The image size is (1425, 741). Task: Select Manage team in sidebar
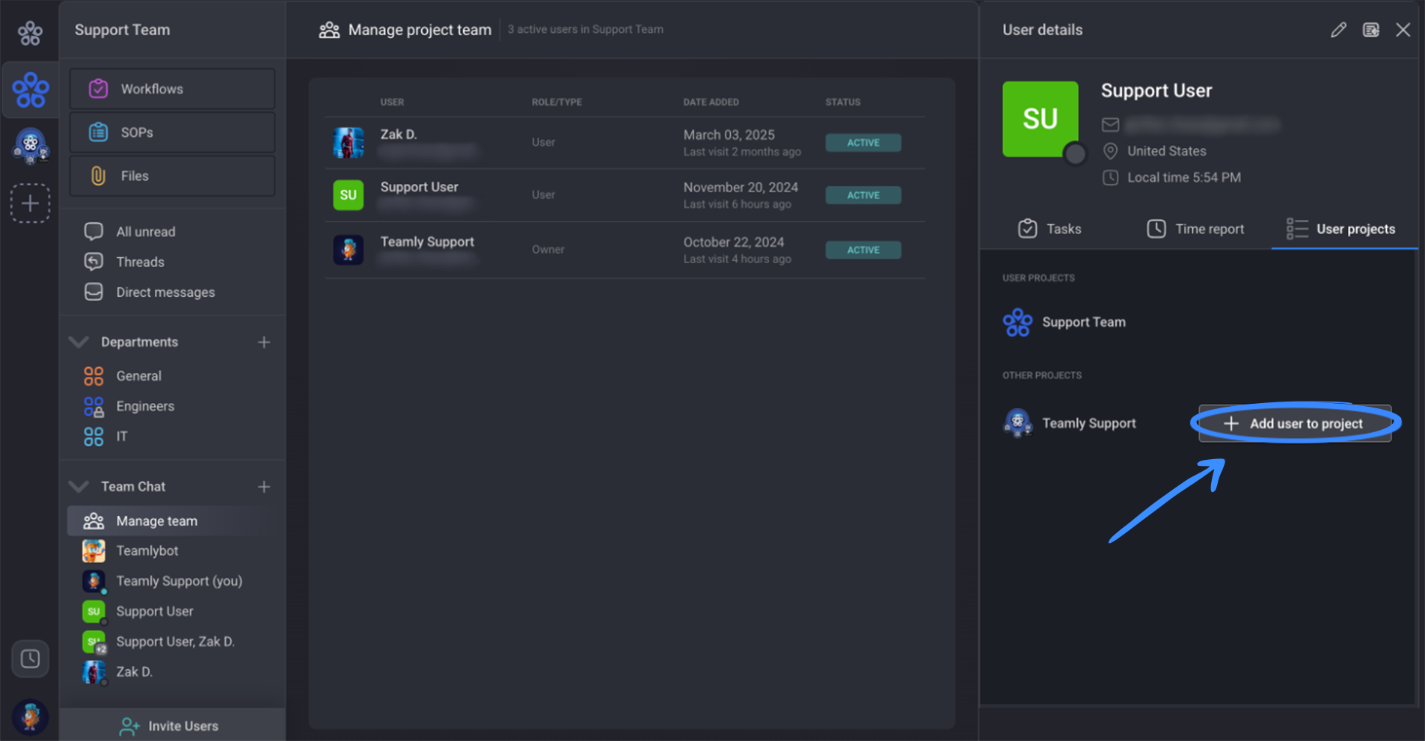point(172,520)
